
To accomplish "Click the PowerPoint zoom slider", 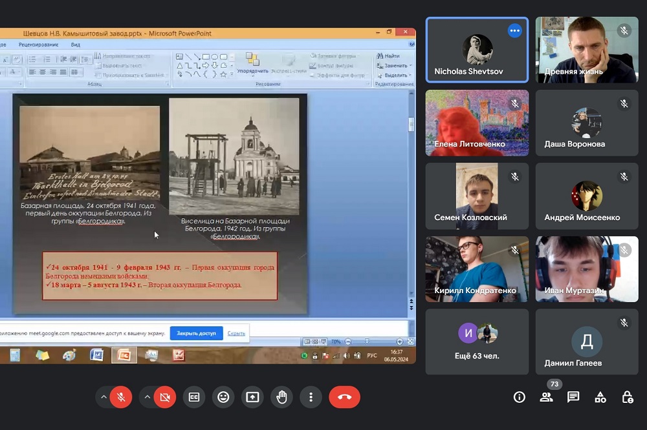I will (367, 342).
